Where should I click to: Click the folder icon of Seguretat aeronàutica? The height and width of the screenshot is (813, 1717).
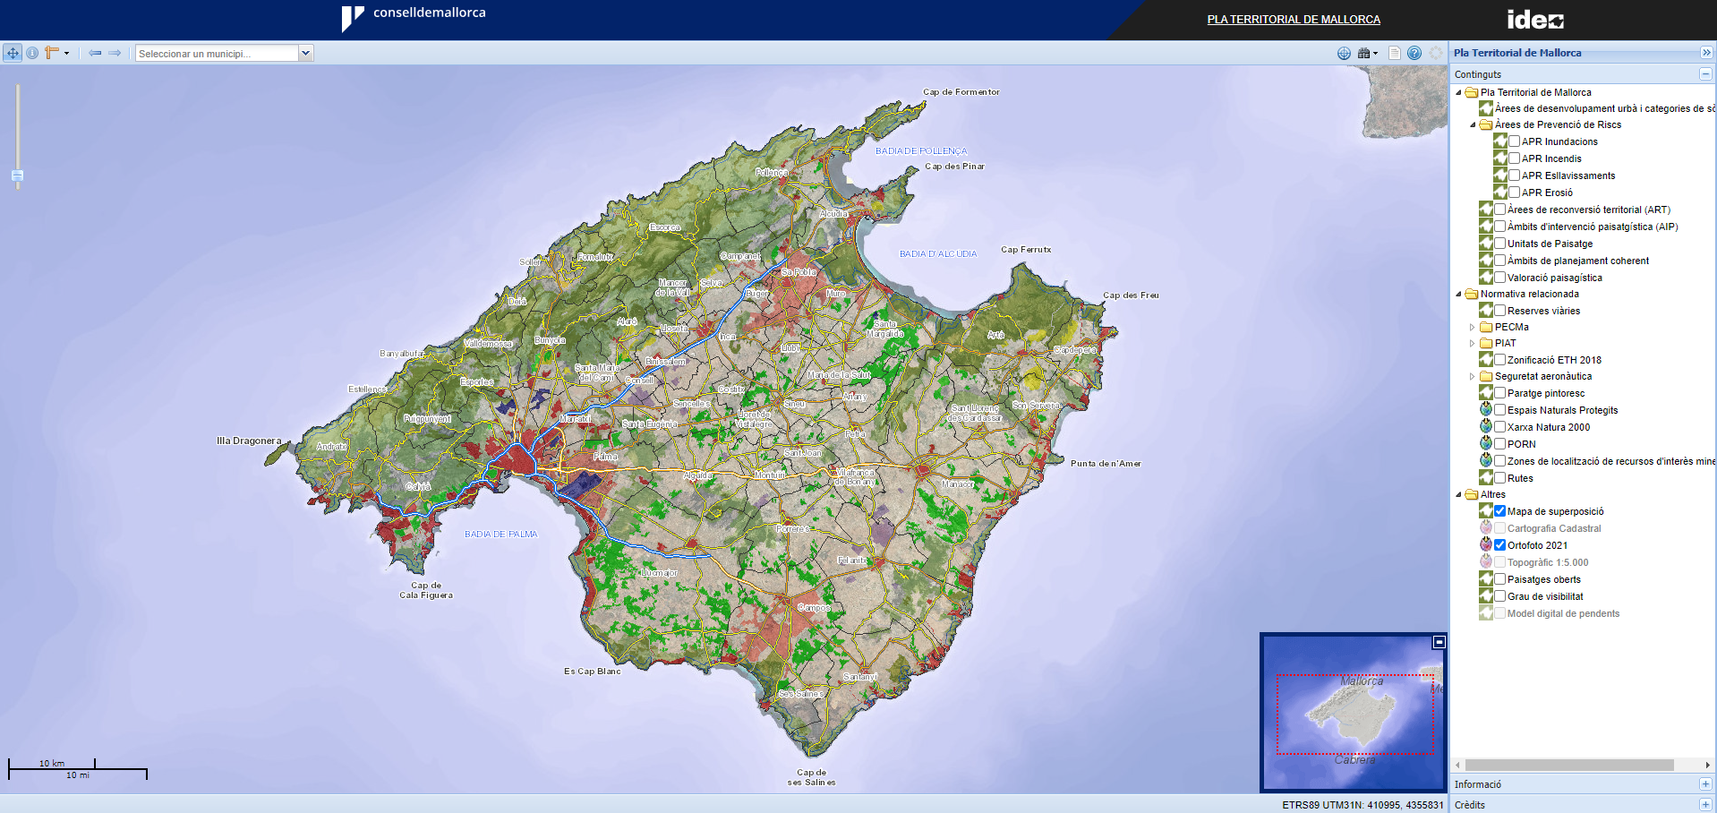1486,376
